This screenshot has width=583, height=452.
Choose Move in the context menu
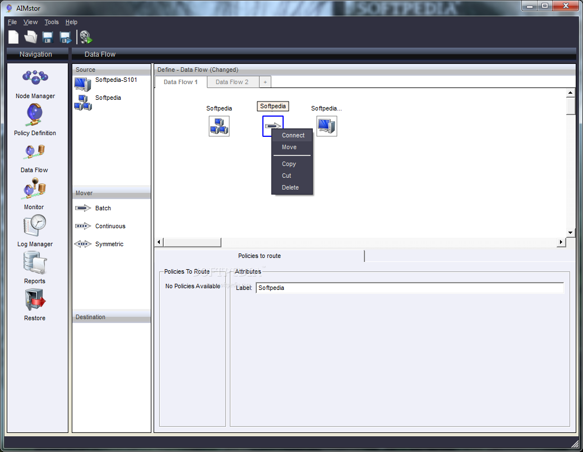point(292,147)
